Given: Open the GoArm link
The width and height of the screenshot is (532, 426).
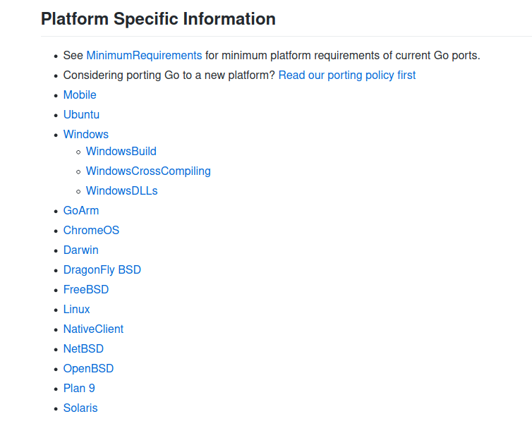Looking at the screenshot, I should point(81,210).
